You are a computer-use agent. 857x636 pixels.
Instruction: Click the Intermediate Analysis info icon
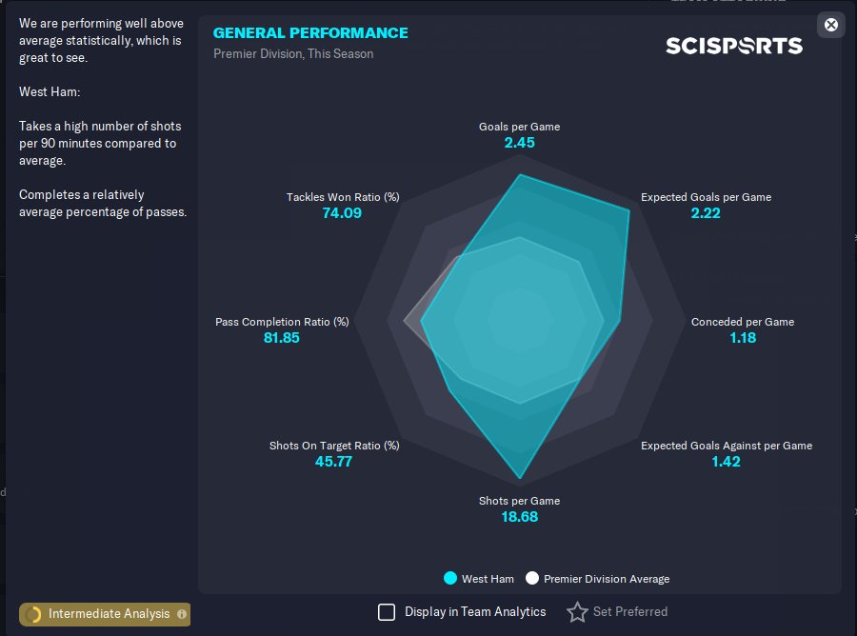182,614
